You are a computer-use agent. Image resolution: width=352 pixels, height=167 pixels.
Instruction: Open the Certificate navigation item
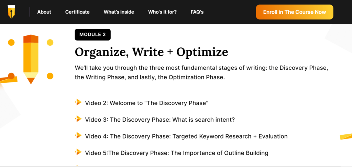coord(77,12)
